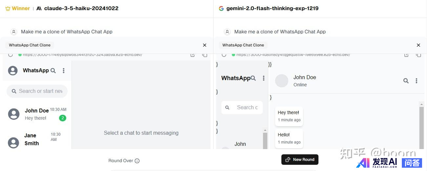Viewport: 427px width, 171px height.
Task: Click the claude-3-5-haiku-20241022 model name
Action: pos(81,9)
